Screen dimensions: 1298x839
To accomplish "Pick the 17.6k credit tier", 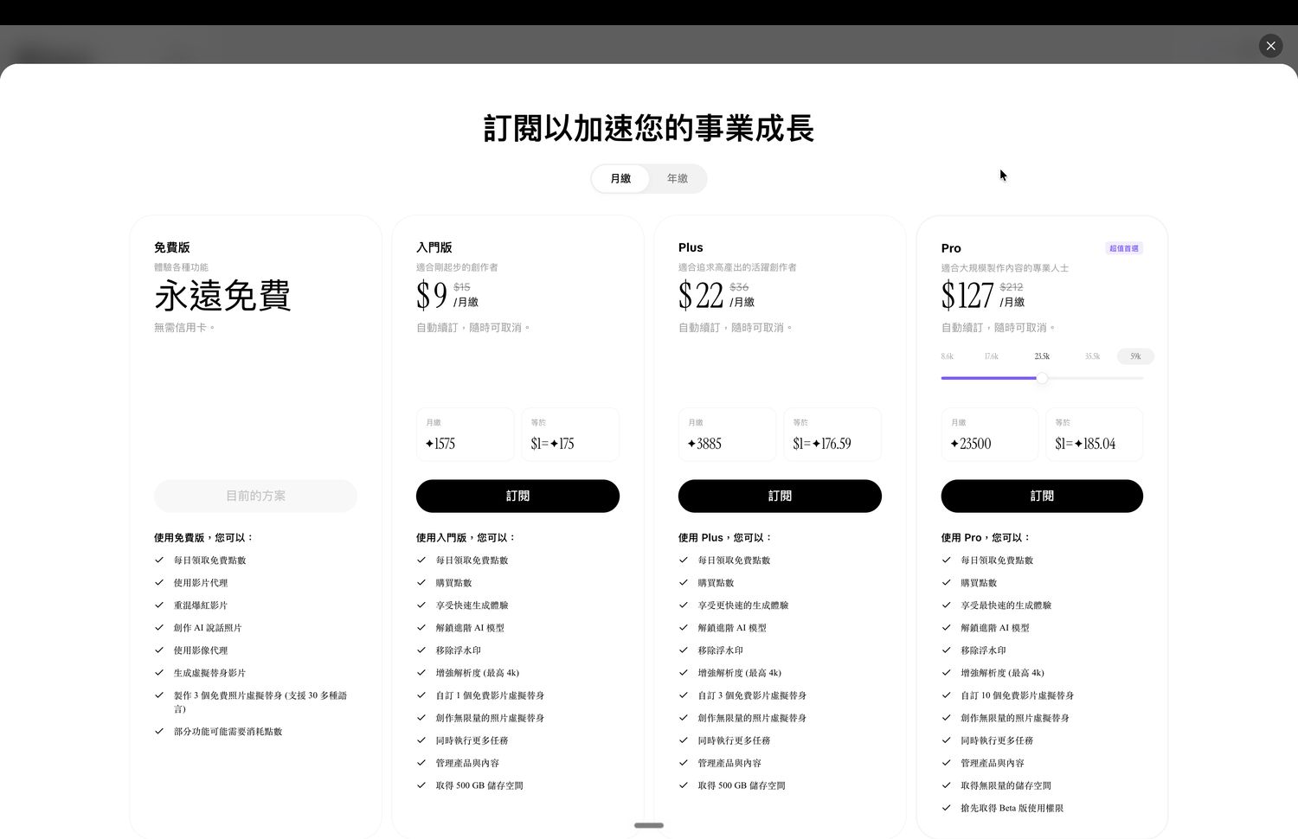I will pos(991,356).
